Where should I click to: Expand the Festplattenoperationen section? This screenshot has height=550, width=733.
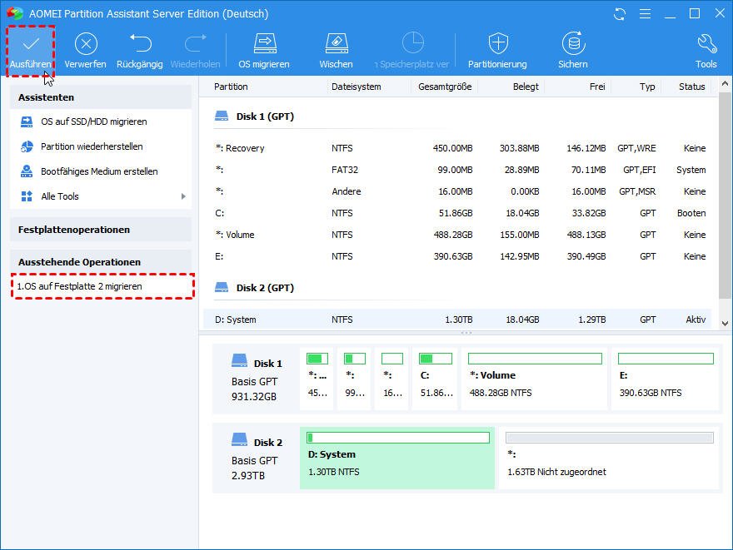(x=101, y=229)
